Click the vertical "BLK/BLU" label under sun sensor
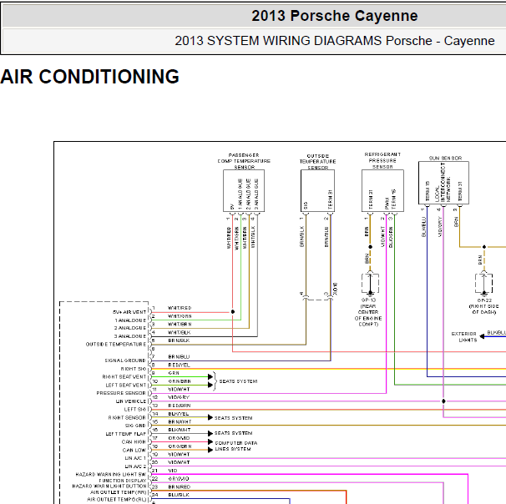The image size is (506, 504). pos(423,227)
